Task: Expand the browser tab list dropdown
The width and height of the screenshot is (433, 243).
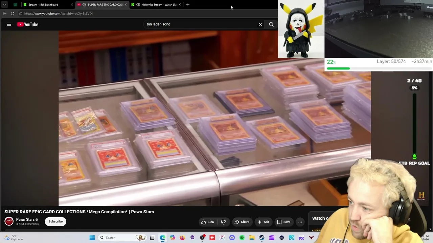Action: pos(4,5)
